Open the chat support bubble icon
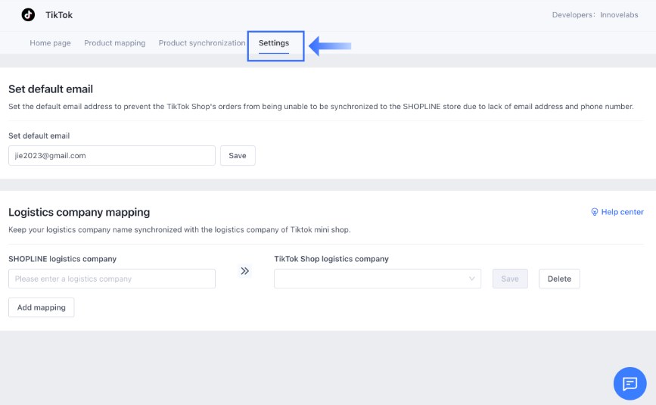 point(630,383)
